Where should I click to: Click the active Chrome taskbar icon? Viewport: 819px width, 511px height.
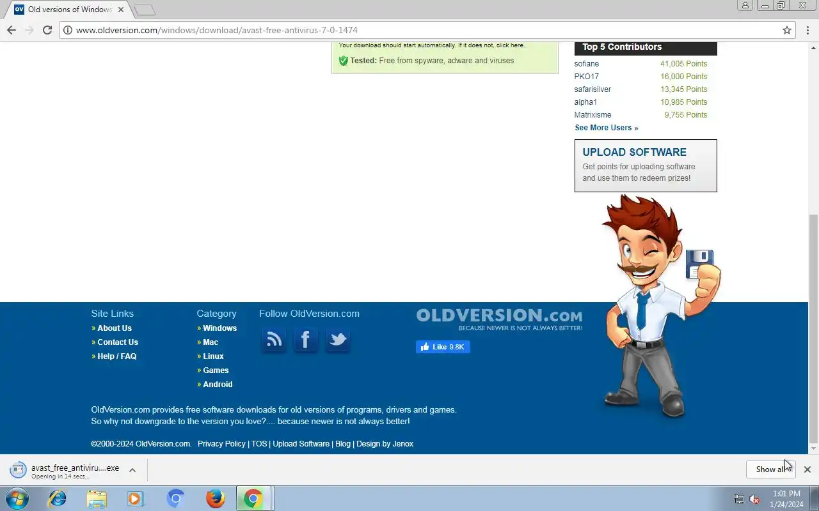tap(253, 498)
